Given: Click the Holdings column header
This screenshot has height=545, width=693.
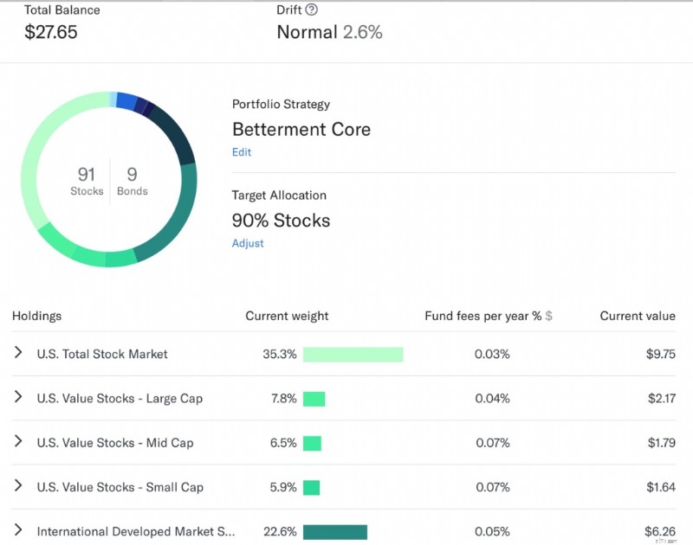Looking at the screenshot, I should 36,316.
